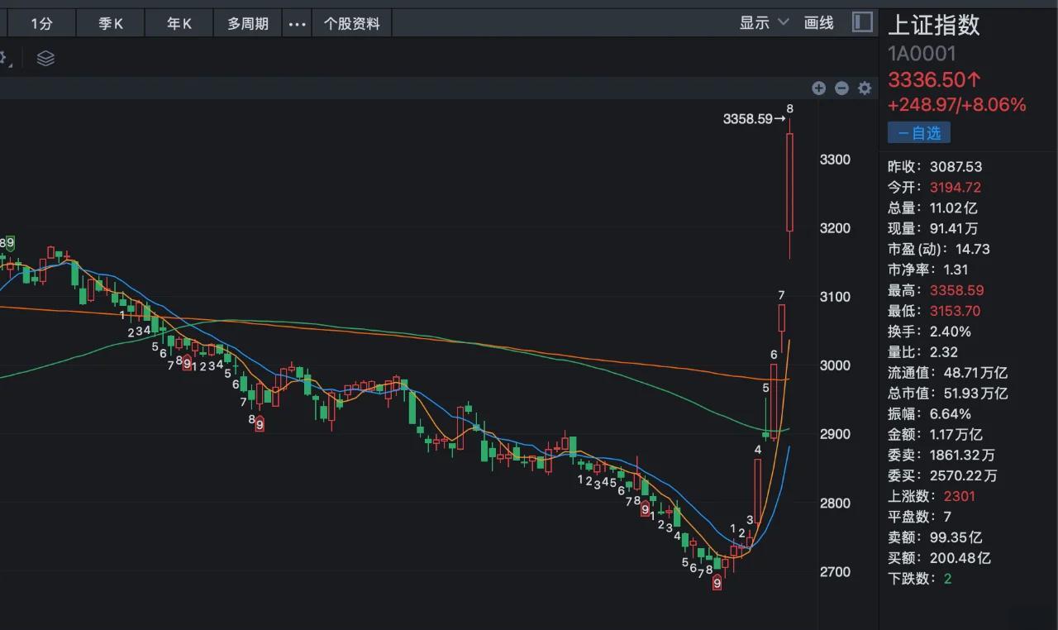Open chart settings gear icon

click(865, 88)
